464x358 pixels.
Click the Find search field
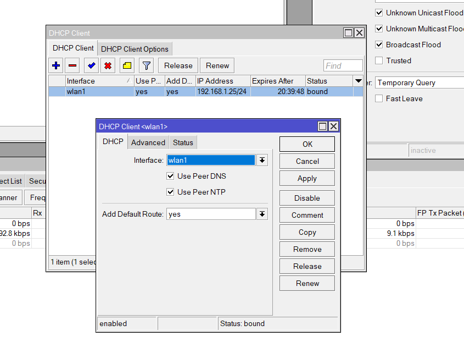click(343, 65)
